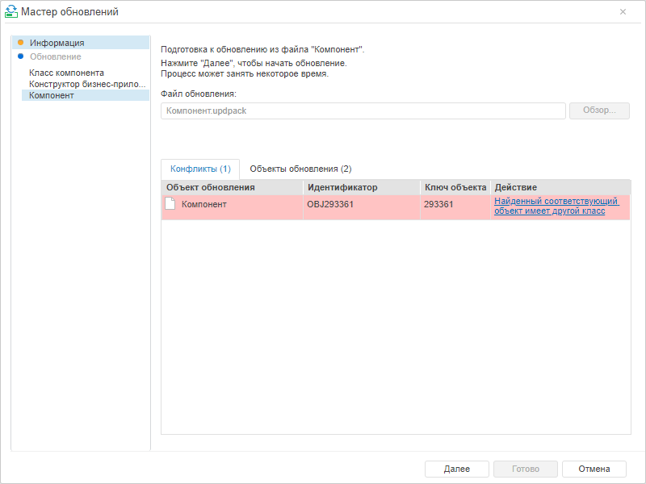Image resolution: width=646 pixels, height=484 pixels.
Task: Close the Мастер обновлений window
Action: (623, 12)
